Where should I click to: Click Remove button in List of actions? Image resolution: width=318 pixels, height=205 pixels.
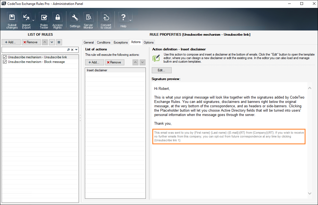point(115,62)
